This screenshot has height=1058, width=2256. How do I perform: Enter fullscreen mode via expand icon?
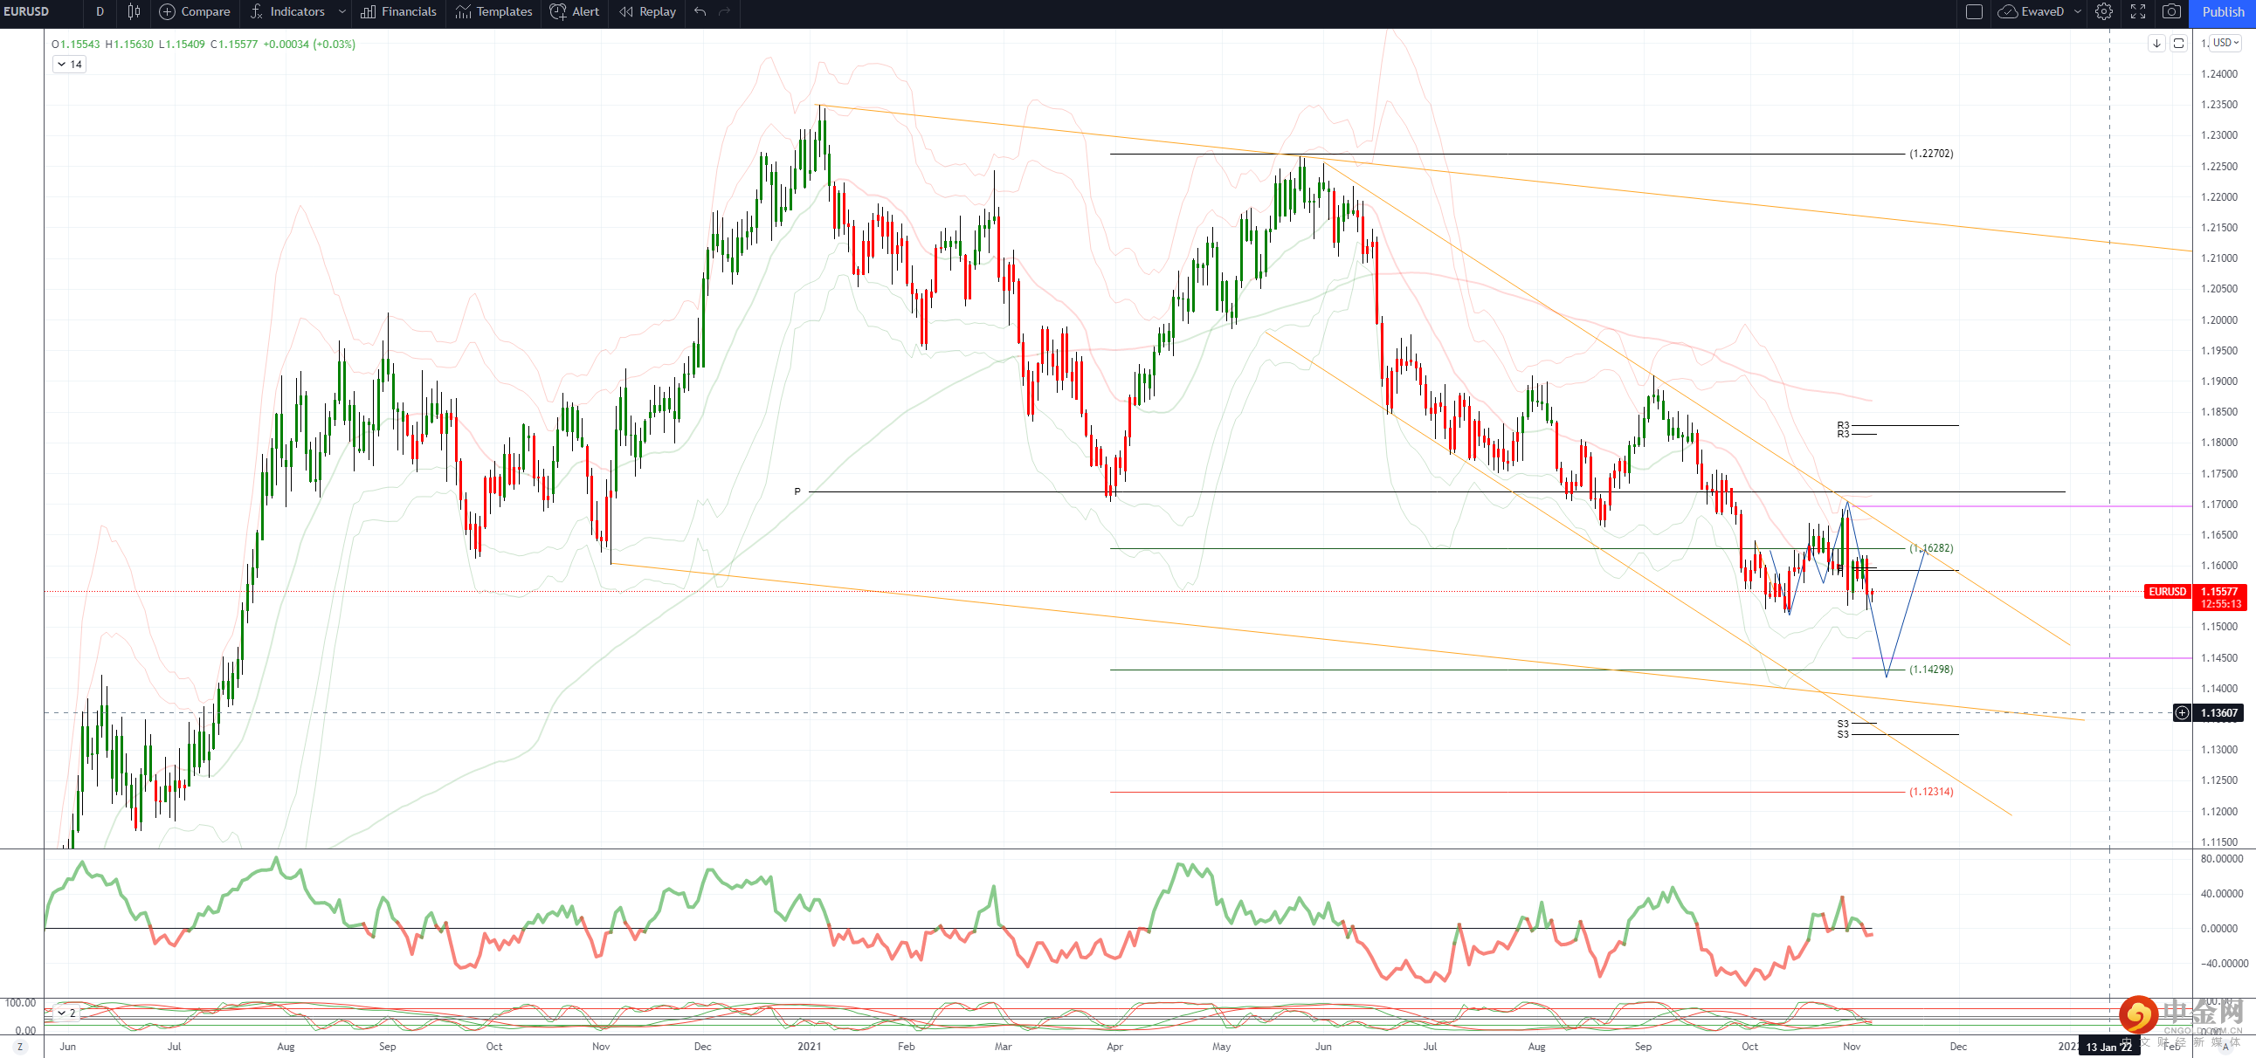point(2138,11)
